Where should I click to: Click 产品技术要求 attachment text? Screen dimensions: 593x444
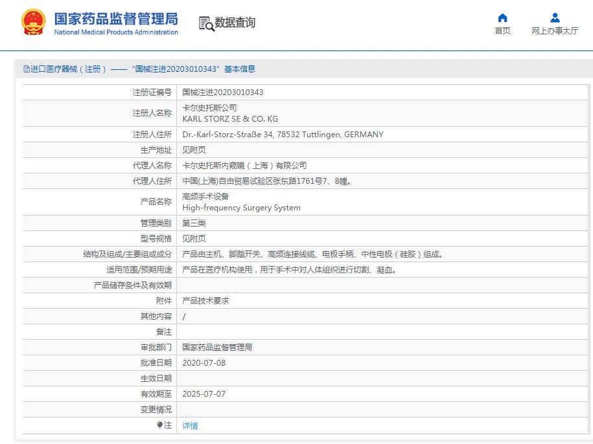[x=205, y=301]
